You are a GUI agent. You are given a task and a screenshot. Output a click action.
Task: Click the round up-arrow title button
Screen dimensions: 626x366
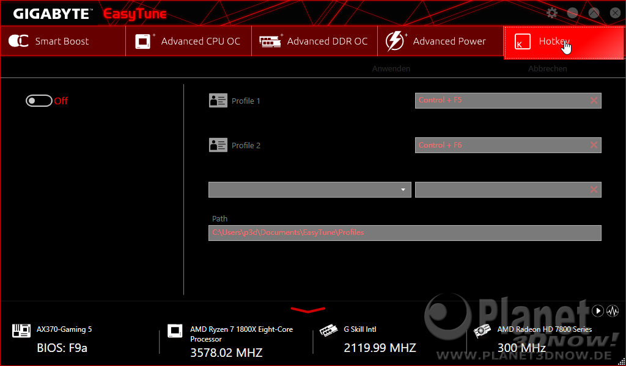coord(594,13)
